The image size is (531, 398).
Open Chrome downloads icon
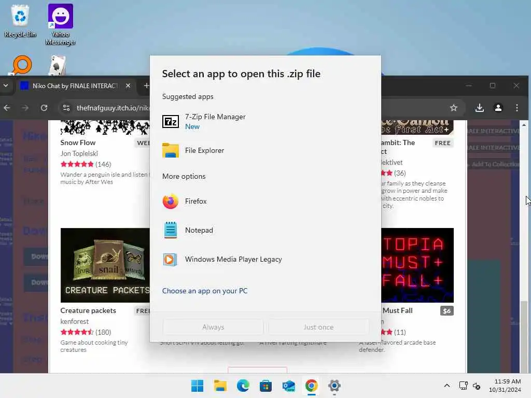click(x=479, y=108)
